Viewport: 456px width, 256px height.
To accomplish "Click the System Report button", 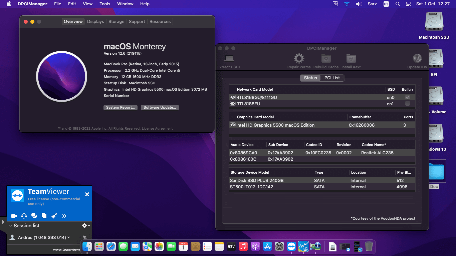I will 121,107.
